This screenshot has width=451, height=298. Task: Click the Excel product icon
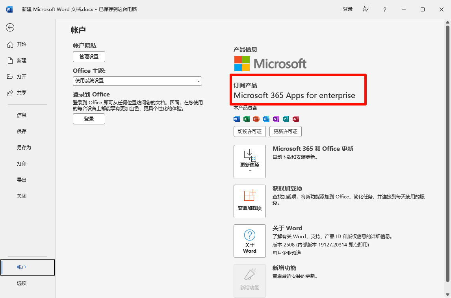pos(246,119)
